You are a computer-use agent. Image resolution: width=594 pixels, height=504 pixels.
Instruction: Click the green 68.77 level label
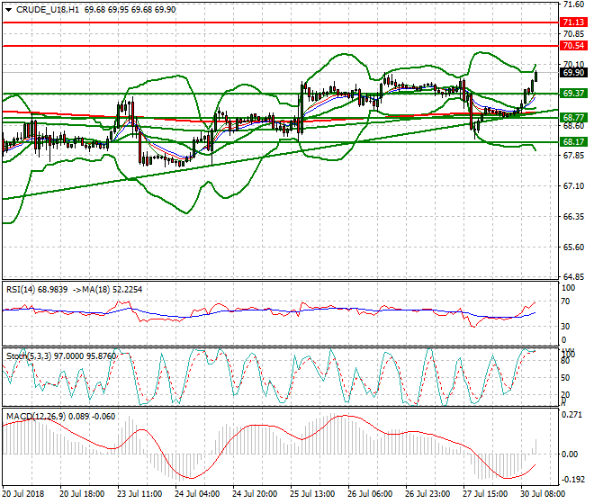coord(573,118)
